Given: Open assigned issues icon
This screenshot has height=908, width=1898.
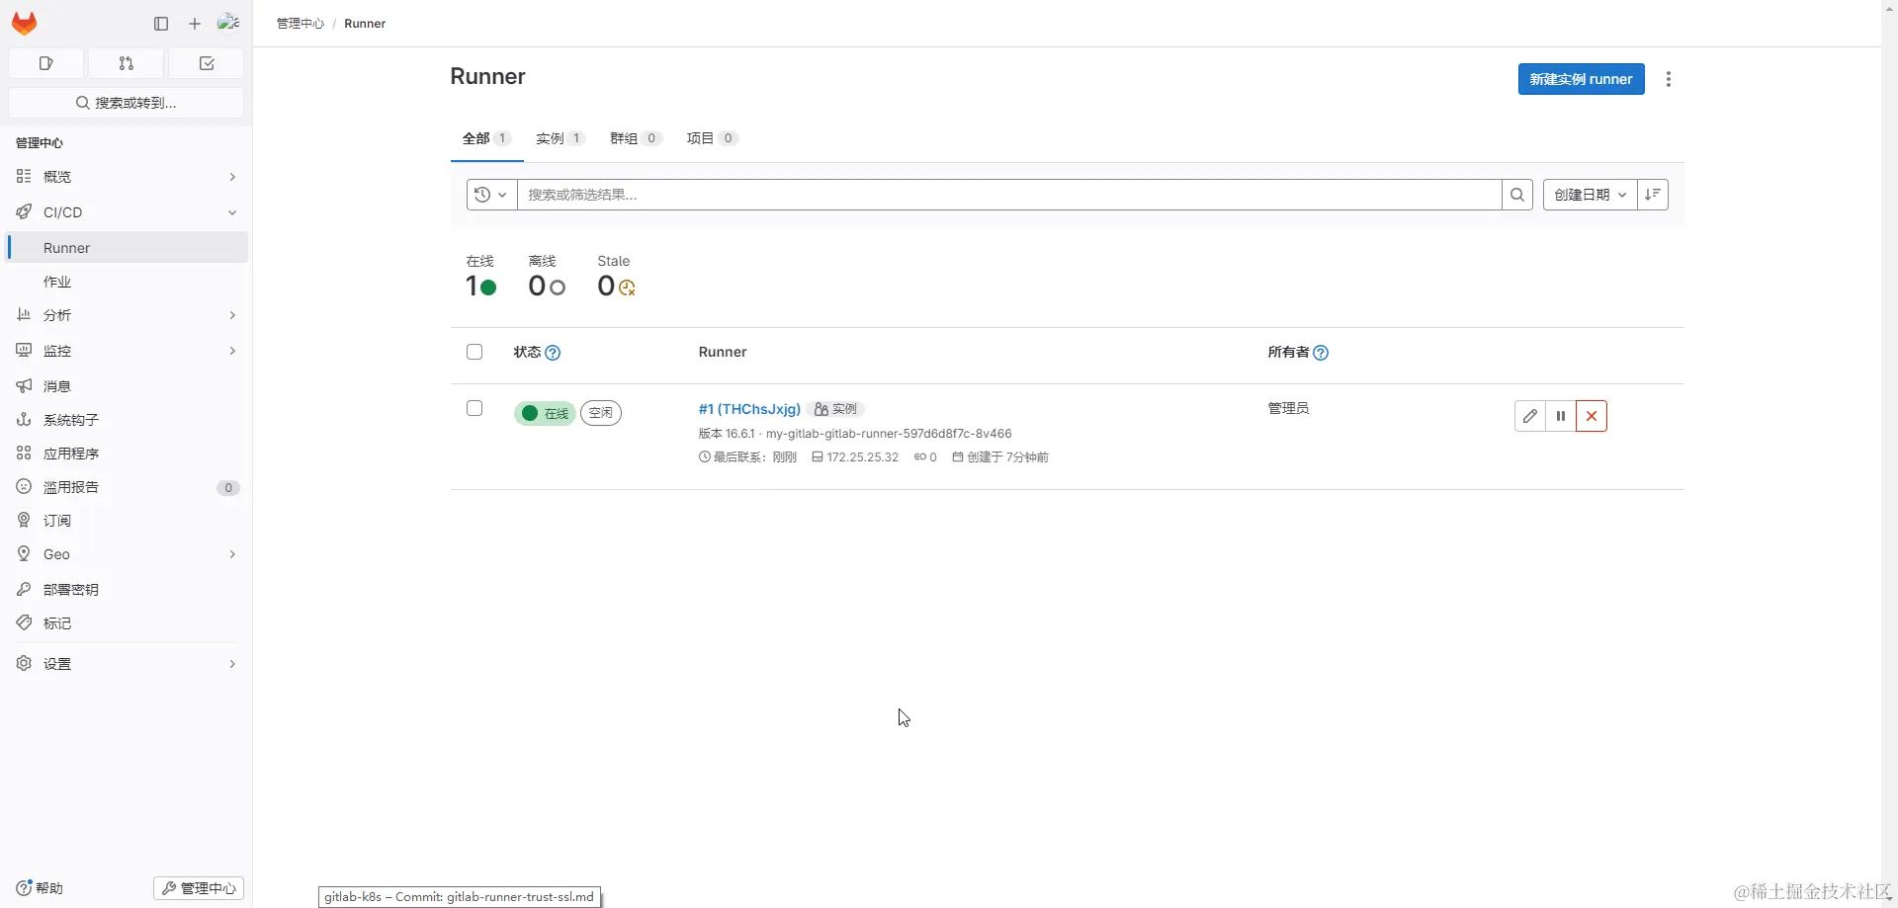Looking at the screenshot, I should pos(45,63).
